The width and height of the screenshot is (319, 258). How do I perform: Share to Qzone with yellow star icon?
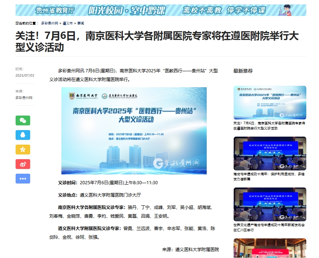[23, 150]
